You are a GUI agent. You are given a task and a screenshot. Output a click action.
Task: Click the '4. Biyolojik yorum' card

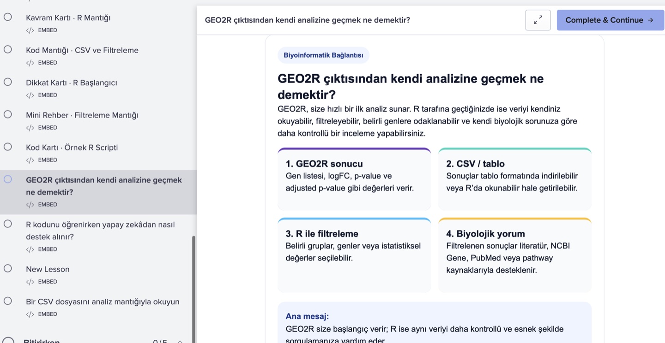coord(515,255)
